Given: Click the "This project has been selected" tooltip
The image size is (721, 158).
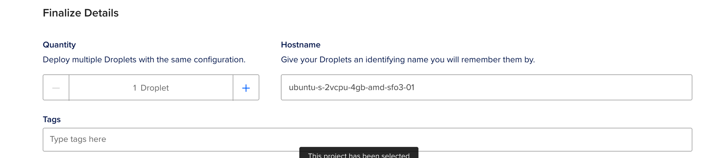Looking at the screenshot, I should (x=359, y=153).
